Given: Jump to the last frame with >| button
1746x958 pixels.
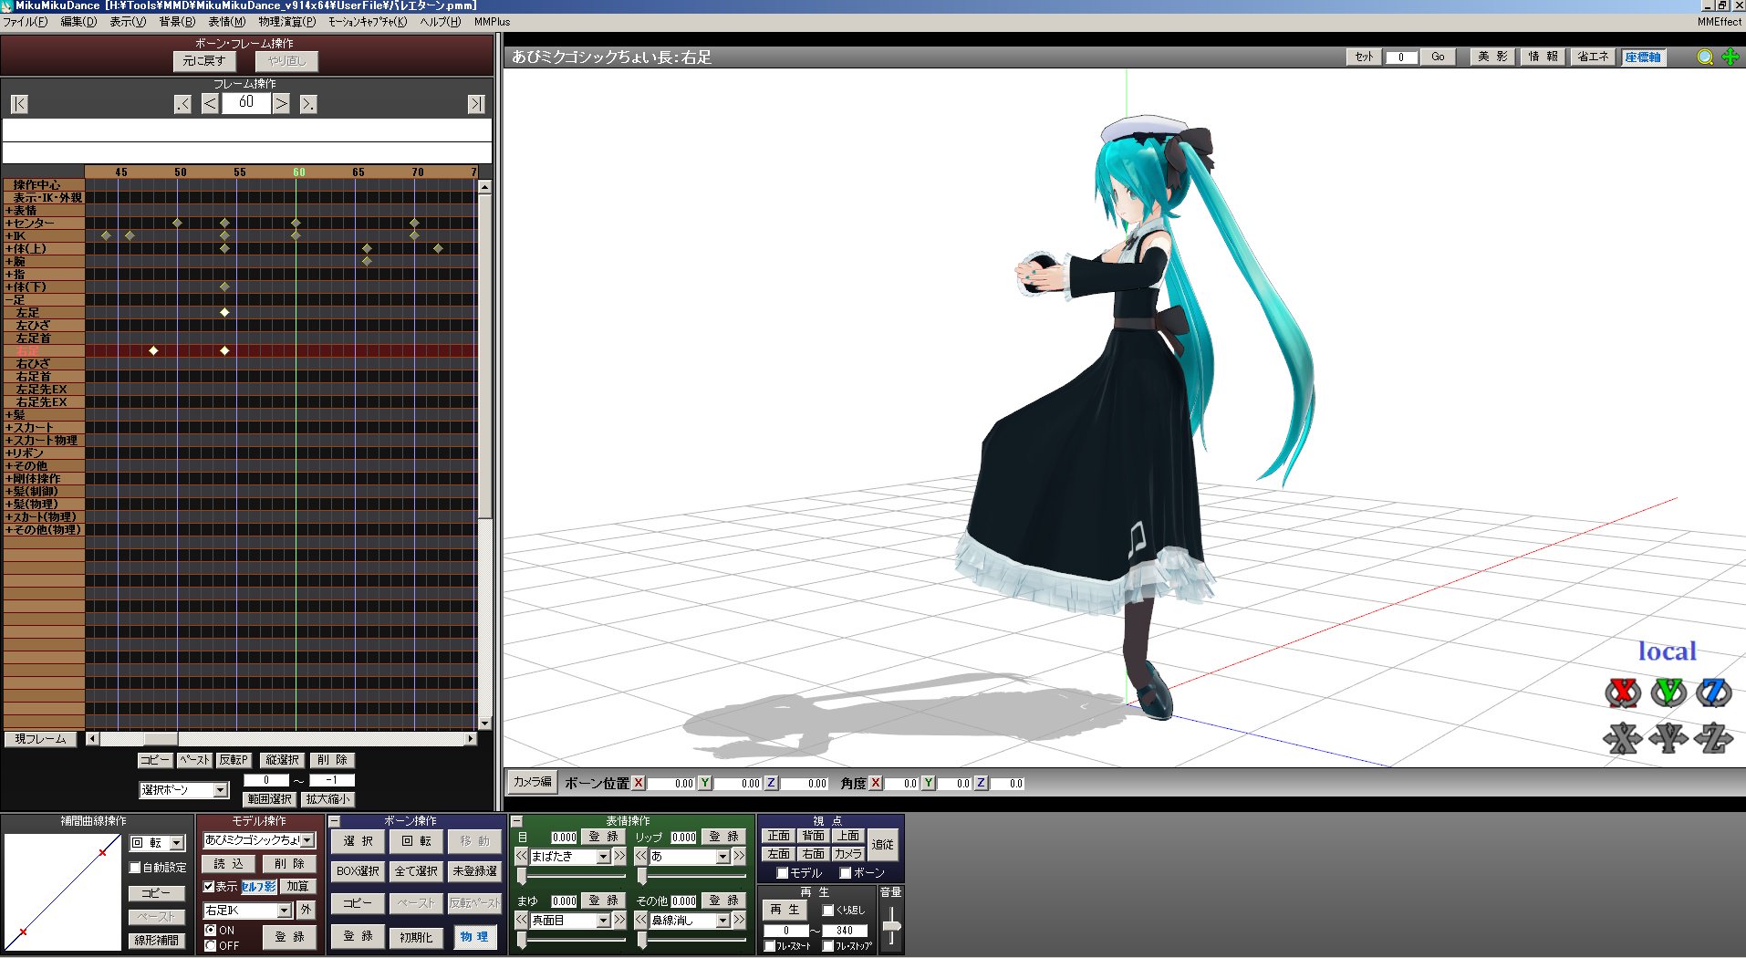Looking at the screenshot, I should tap(475, 104).
